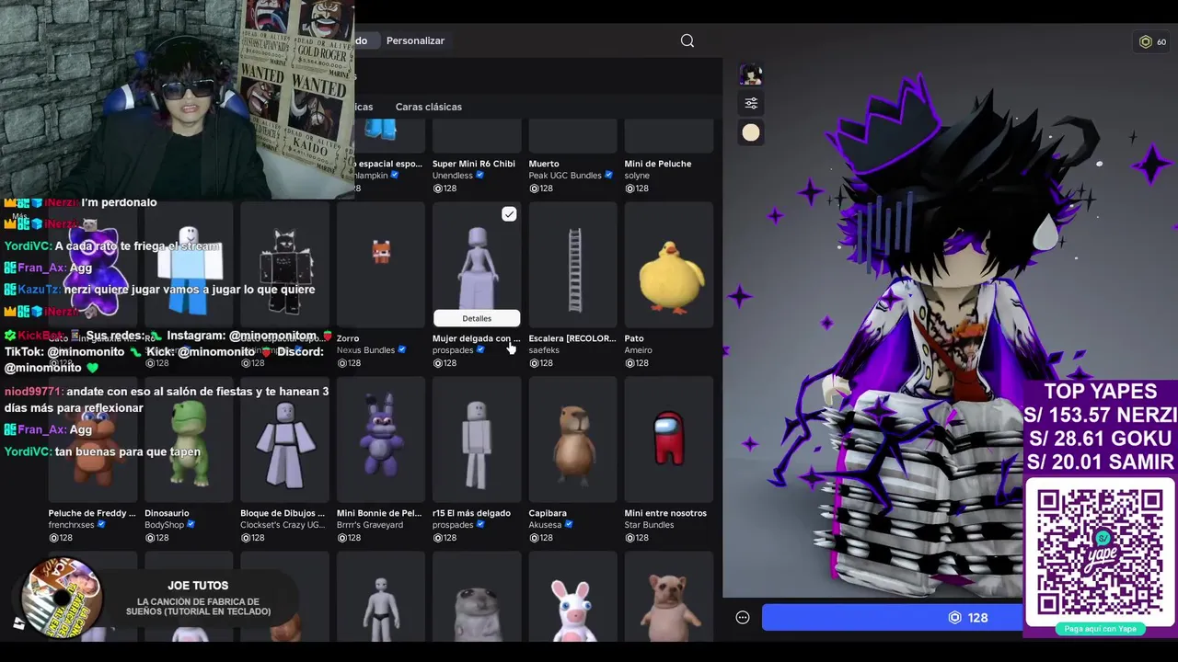The image size is (1178, 662).
Task: Open the Muerto bundle title
Action: 544,164
